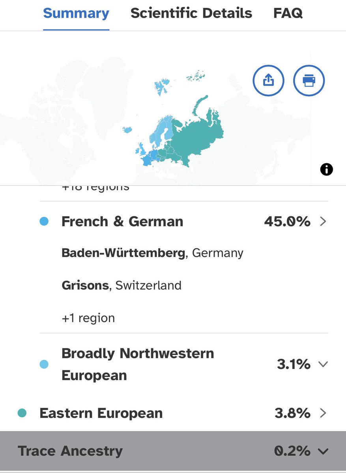Open the Scientific Details tab
346x473 pixels.
(191, 14)
